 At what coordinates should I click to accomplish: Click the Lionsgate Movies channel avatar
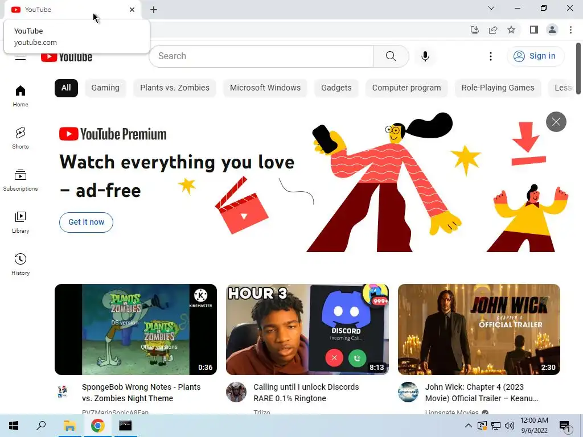click(x=408, y=392)
